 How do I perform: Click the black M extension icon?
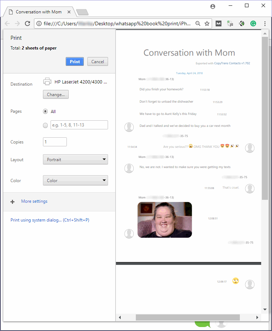(x=219, y=23)
